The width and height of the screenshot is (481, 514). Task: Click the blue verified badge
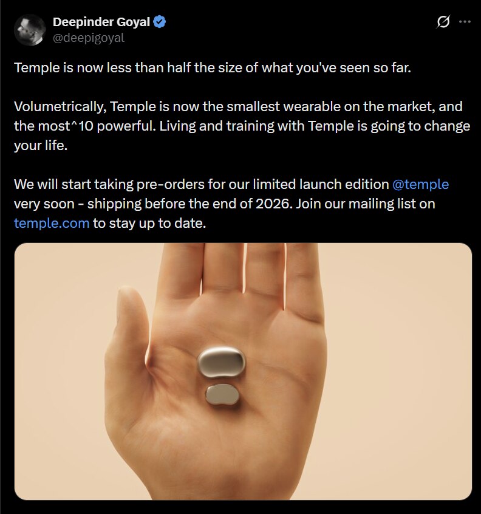click(x=160, y=22)
